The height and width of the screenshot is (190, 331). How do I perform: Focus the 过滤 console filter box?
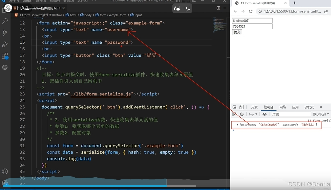pyautogui.click(x=290, y=114)
